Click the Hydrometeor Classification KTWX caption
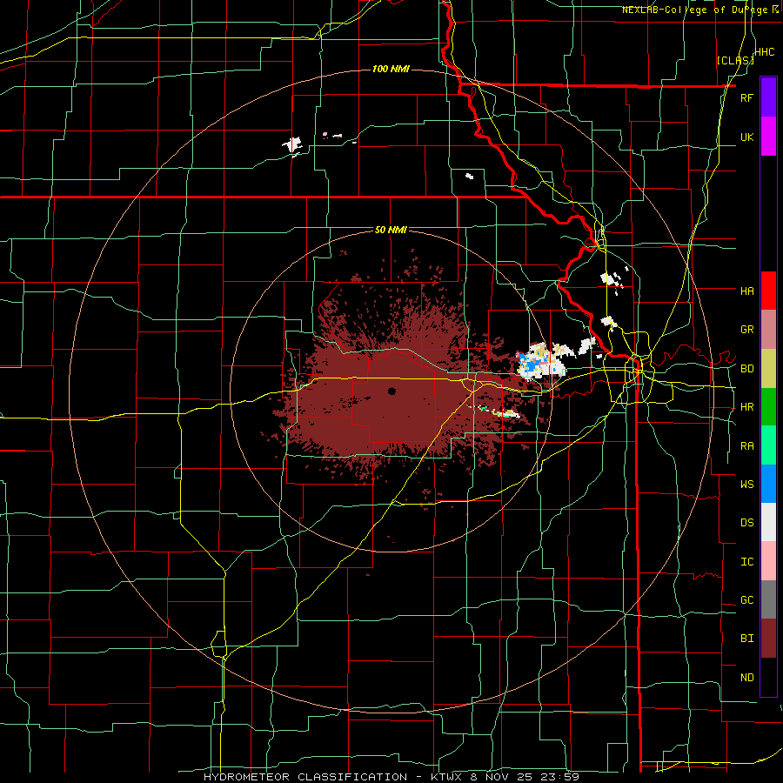 tap(391, 777)
